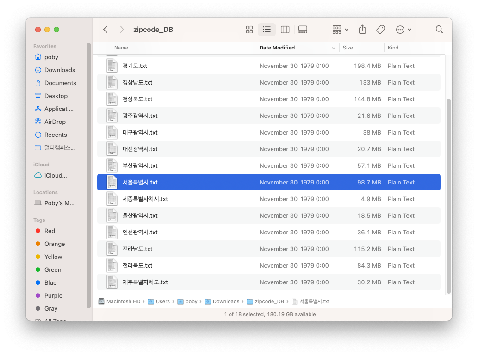Click poby in the path bar
Screen dimensions: 478x355
pos(187,301)
